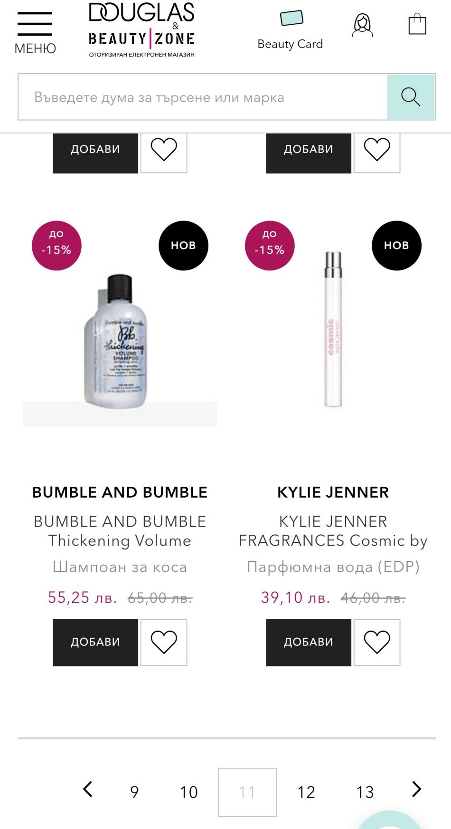Jump to page 13
451x829 pixels.
[x=365, y=792]
